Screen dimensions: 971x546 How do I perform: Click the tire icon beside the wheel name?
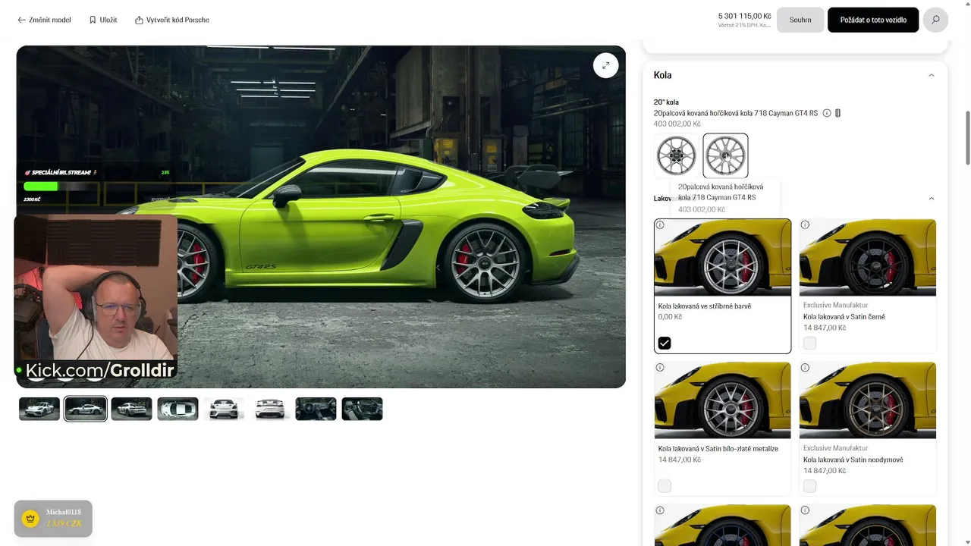[838, 113]
